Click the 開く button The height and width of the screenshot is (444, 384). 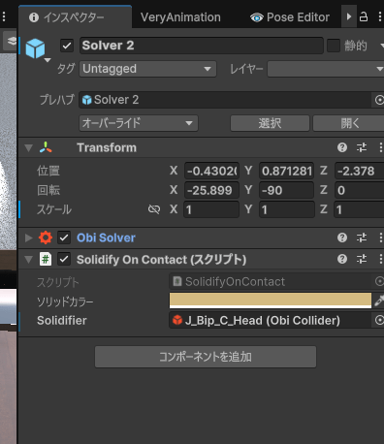(349, 123)
